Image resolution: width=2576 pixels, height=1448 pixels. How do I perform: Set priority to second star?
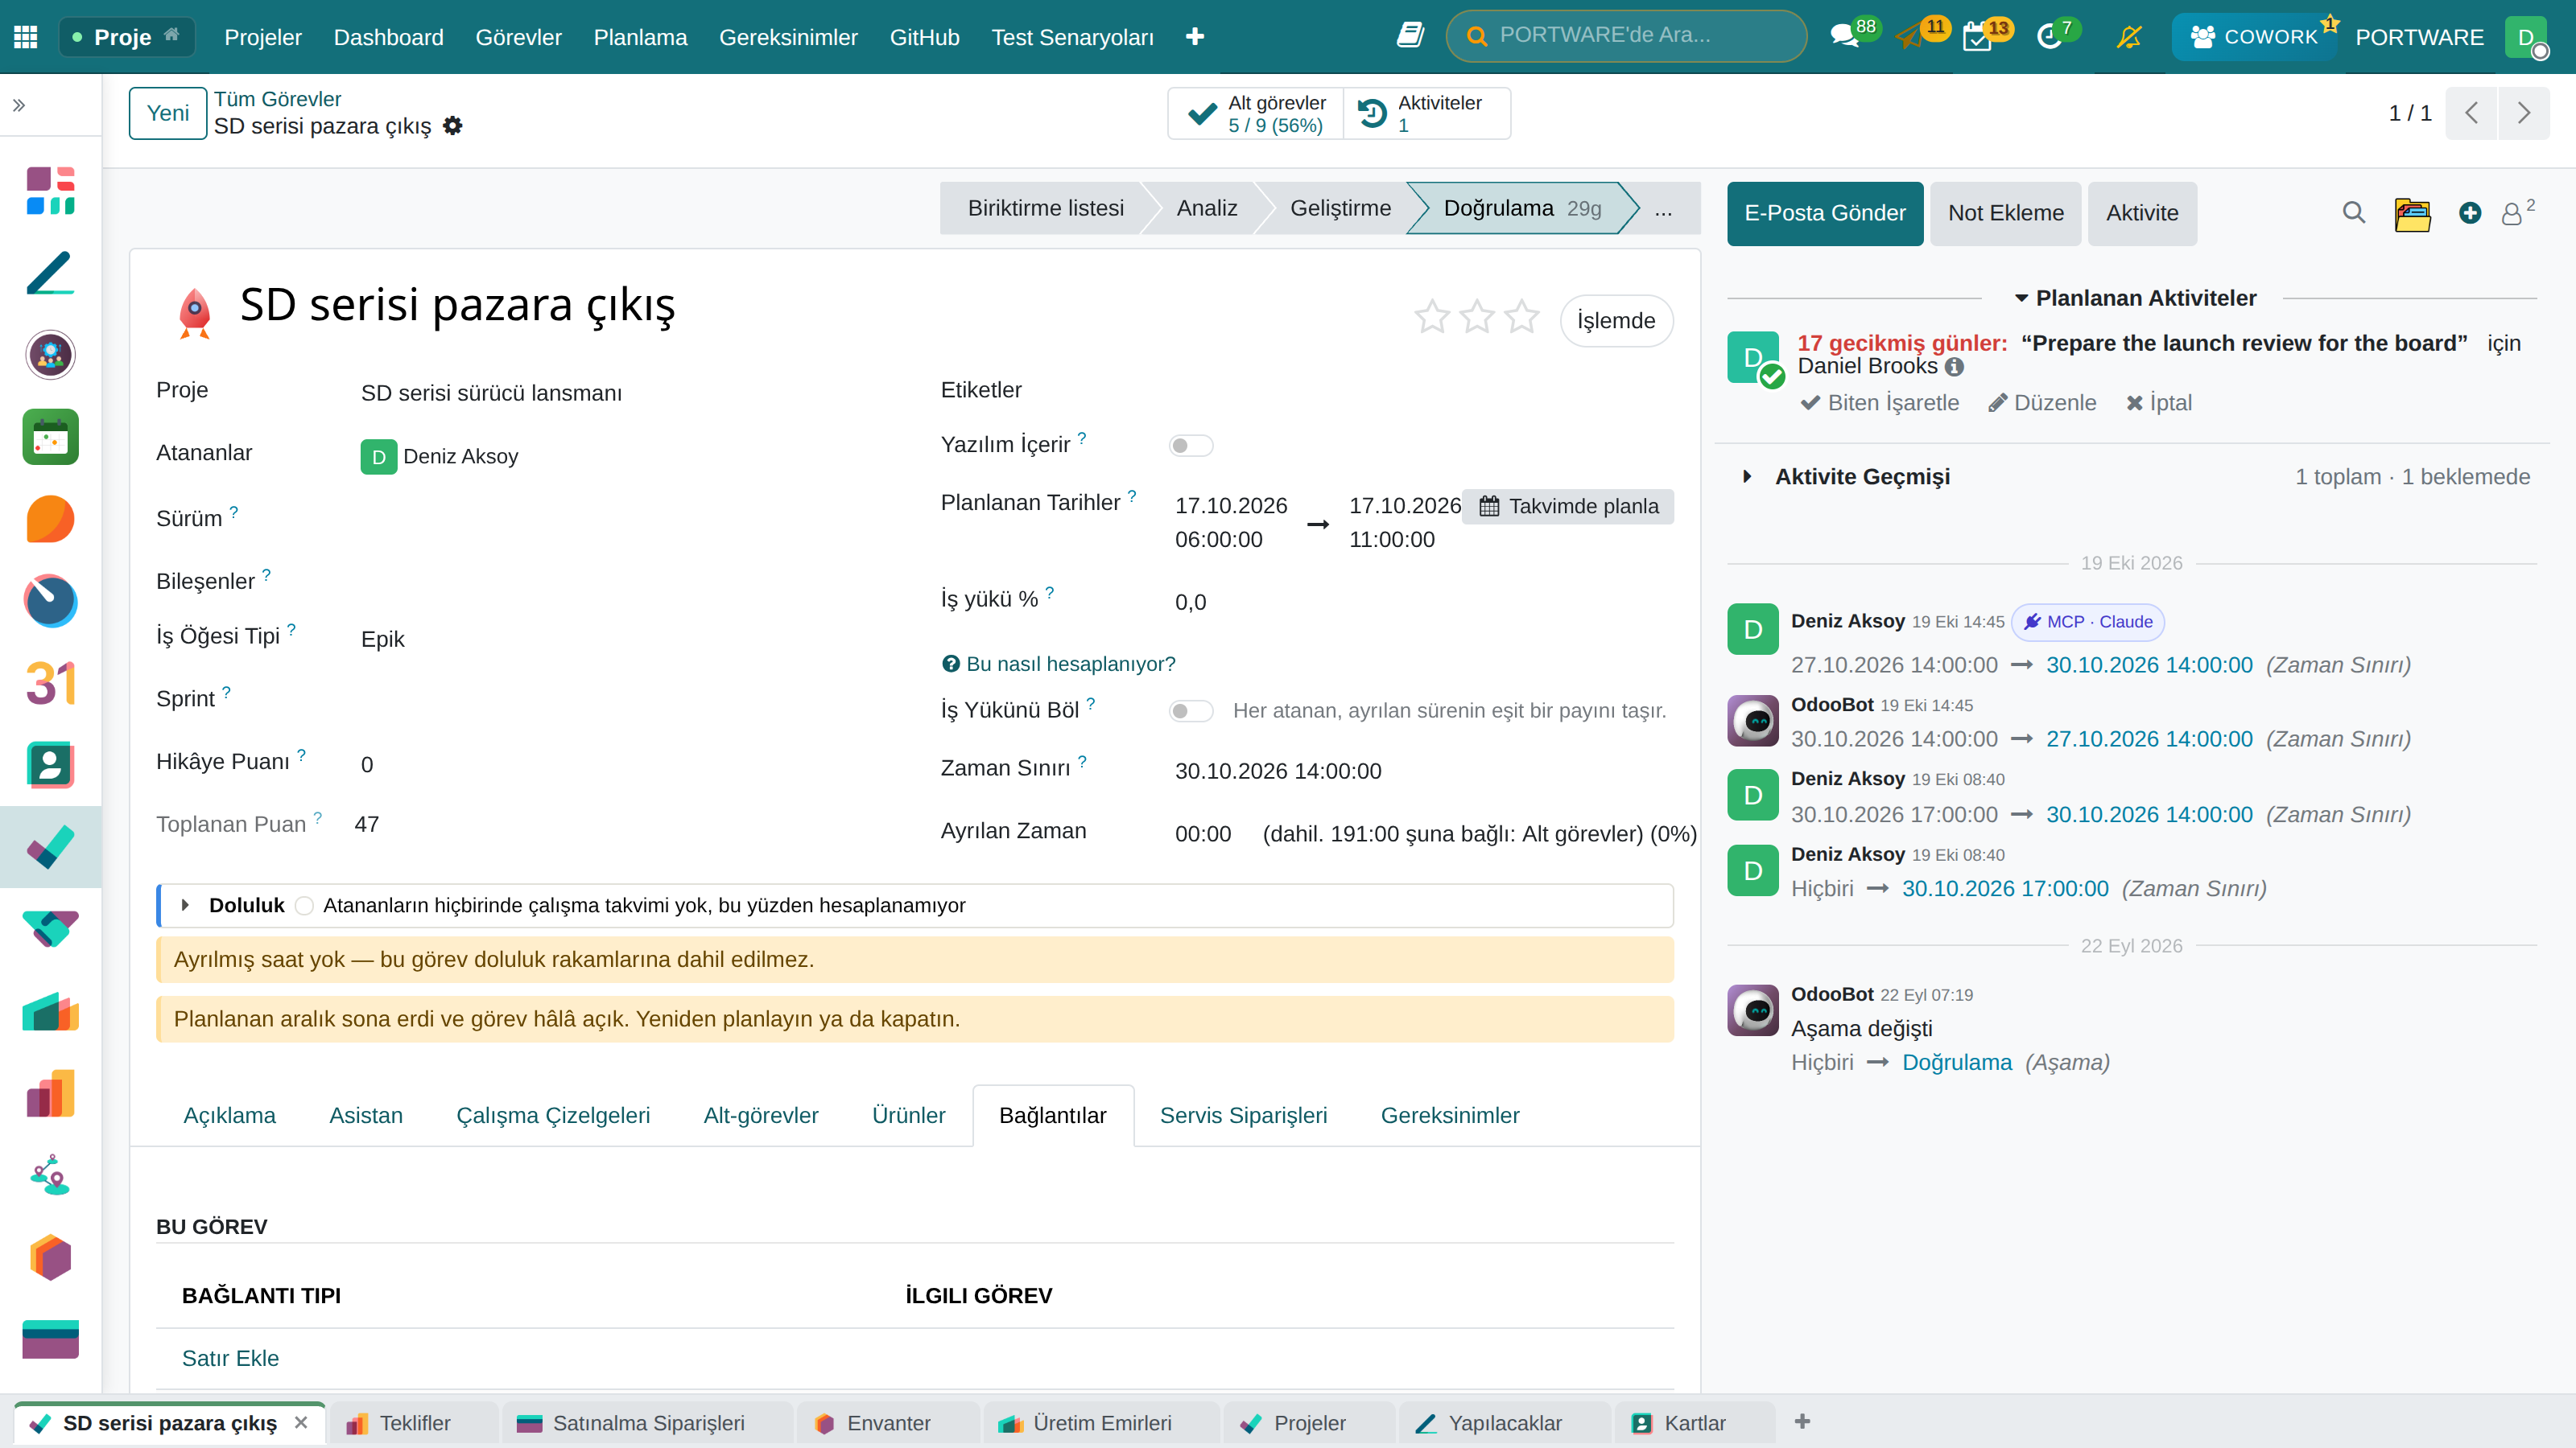(1477, 318)
